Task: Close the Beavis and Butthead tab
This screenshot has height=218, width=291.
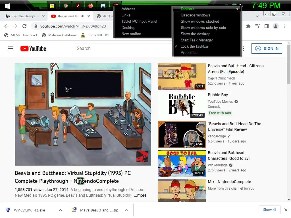Action: tap(89, 16)
